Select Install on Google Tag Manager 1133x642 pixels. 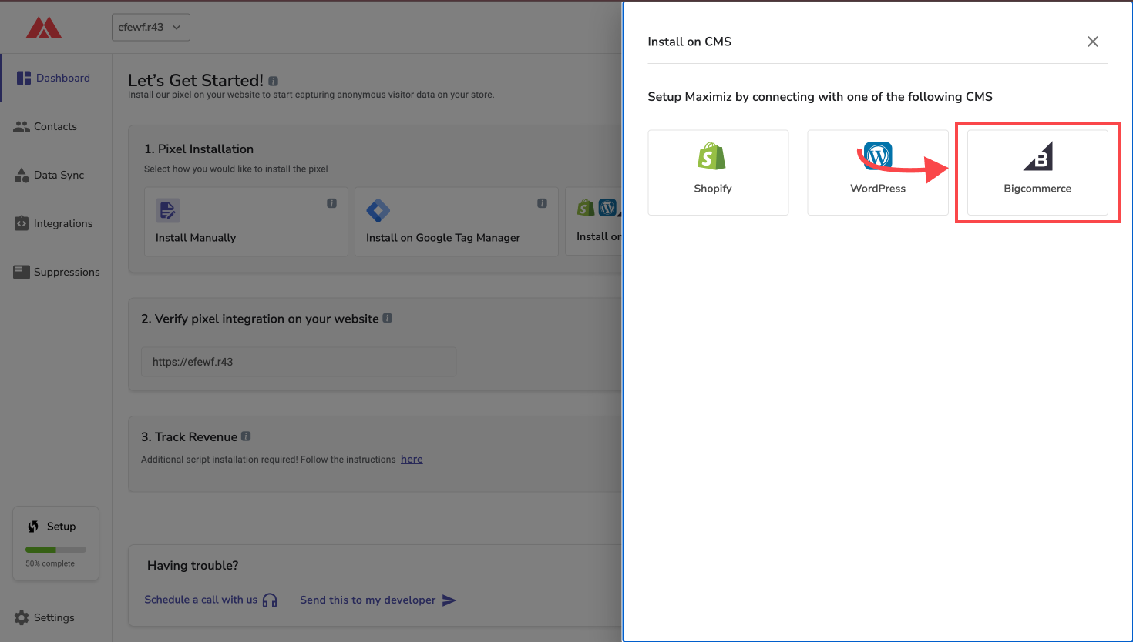[456, 222]
